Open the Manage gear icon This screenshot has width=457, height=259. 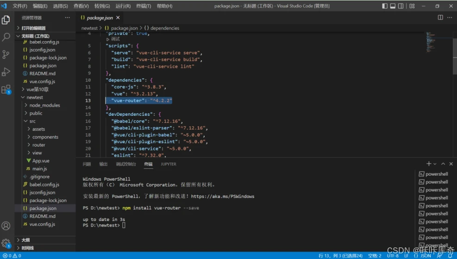click(x=6, y=243)
